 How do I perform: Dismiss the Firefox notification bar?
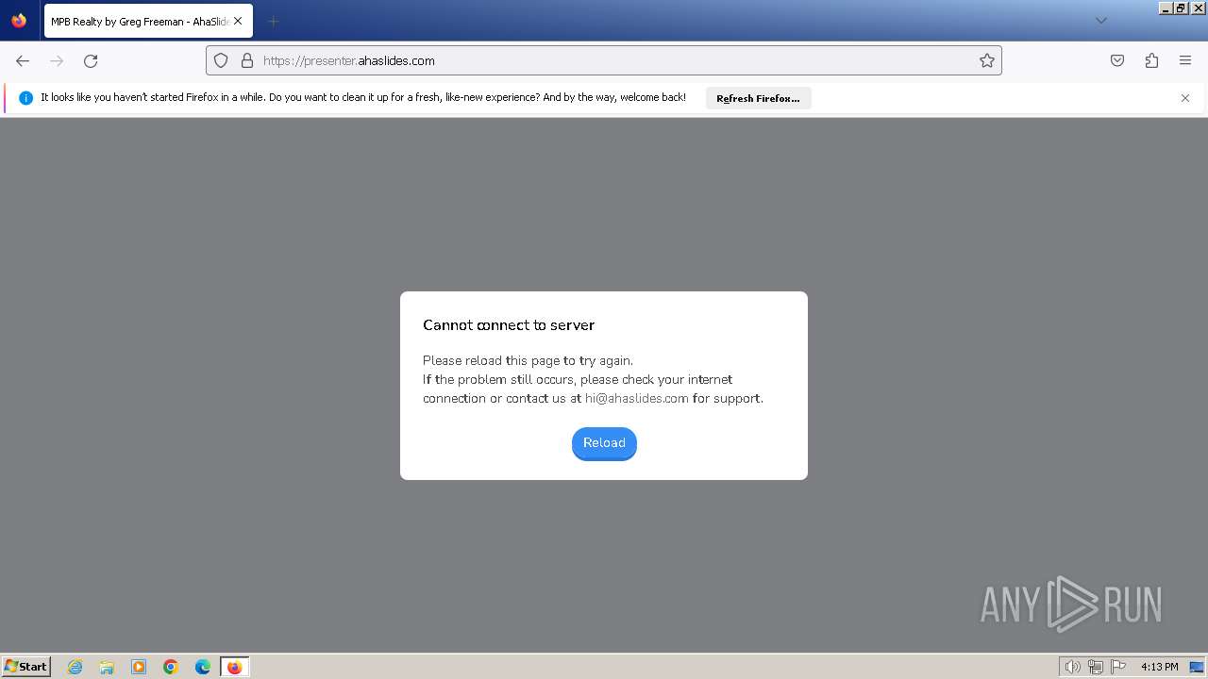tap(1185, 98)
